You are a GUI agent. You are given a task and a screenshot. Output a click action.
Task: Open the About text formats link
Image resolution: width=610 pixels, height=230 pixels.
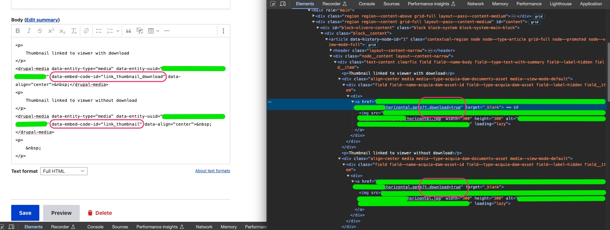(x=212, y=171)
